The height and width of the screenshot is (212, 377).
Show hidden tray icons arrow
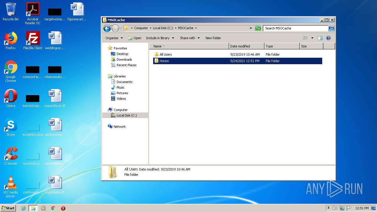click(328, 208)
